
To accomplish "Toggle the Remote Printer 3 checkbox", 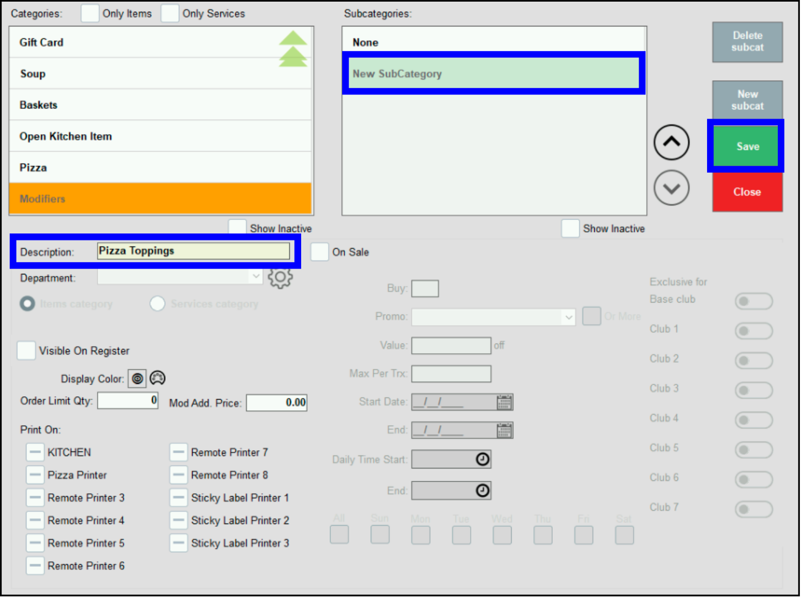I will click(x=35, y=498).
